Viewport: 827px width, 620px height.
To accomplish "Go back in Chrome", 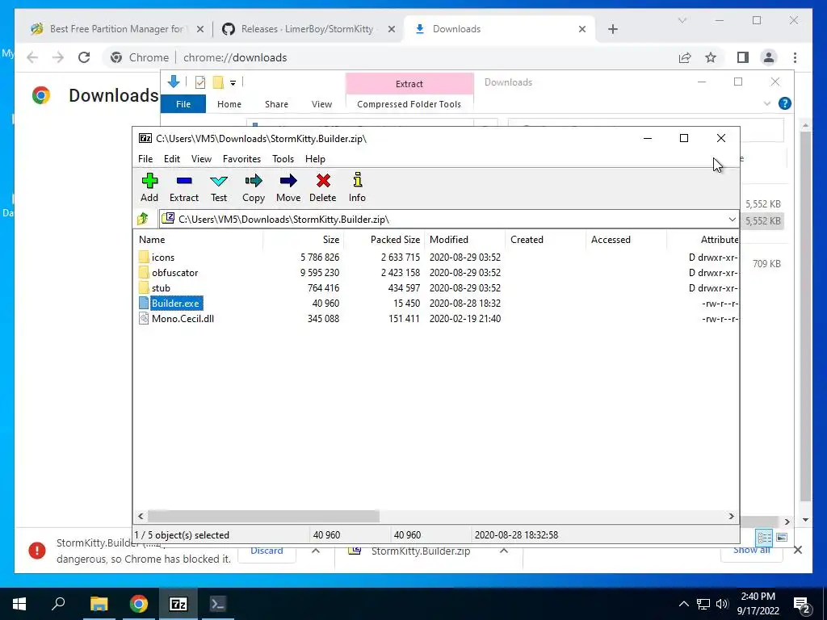I will [x=32, y=57].
